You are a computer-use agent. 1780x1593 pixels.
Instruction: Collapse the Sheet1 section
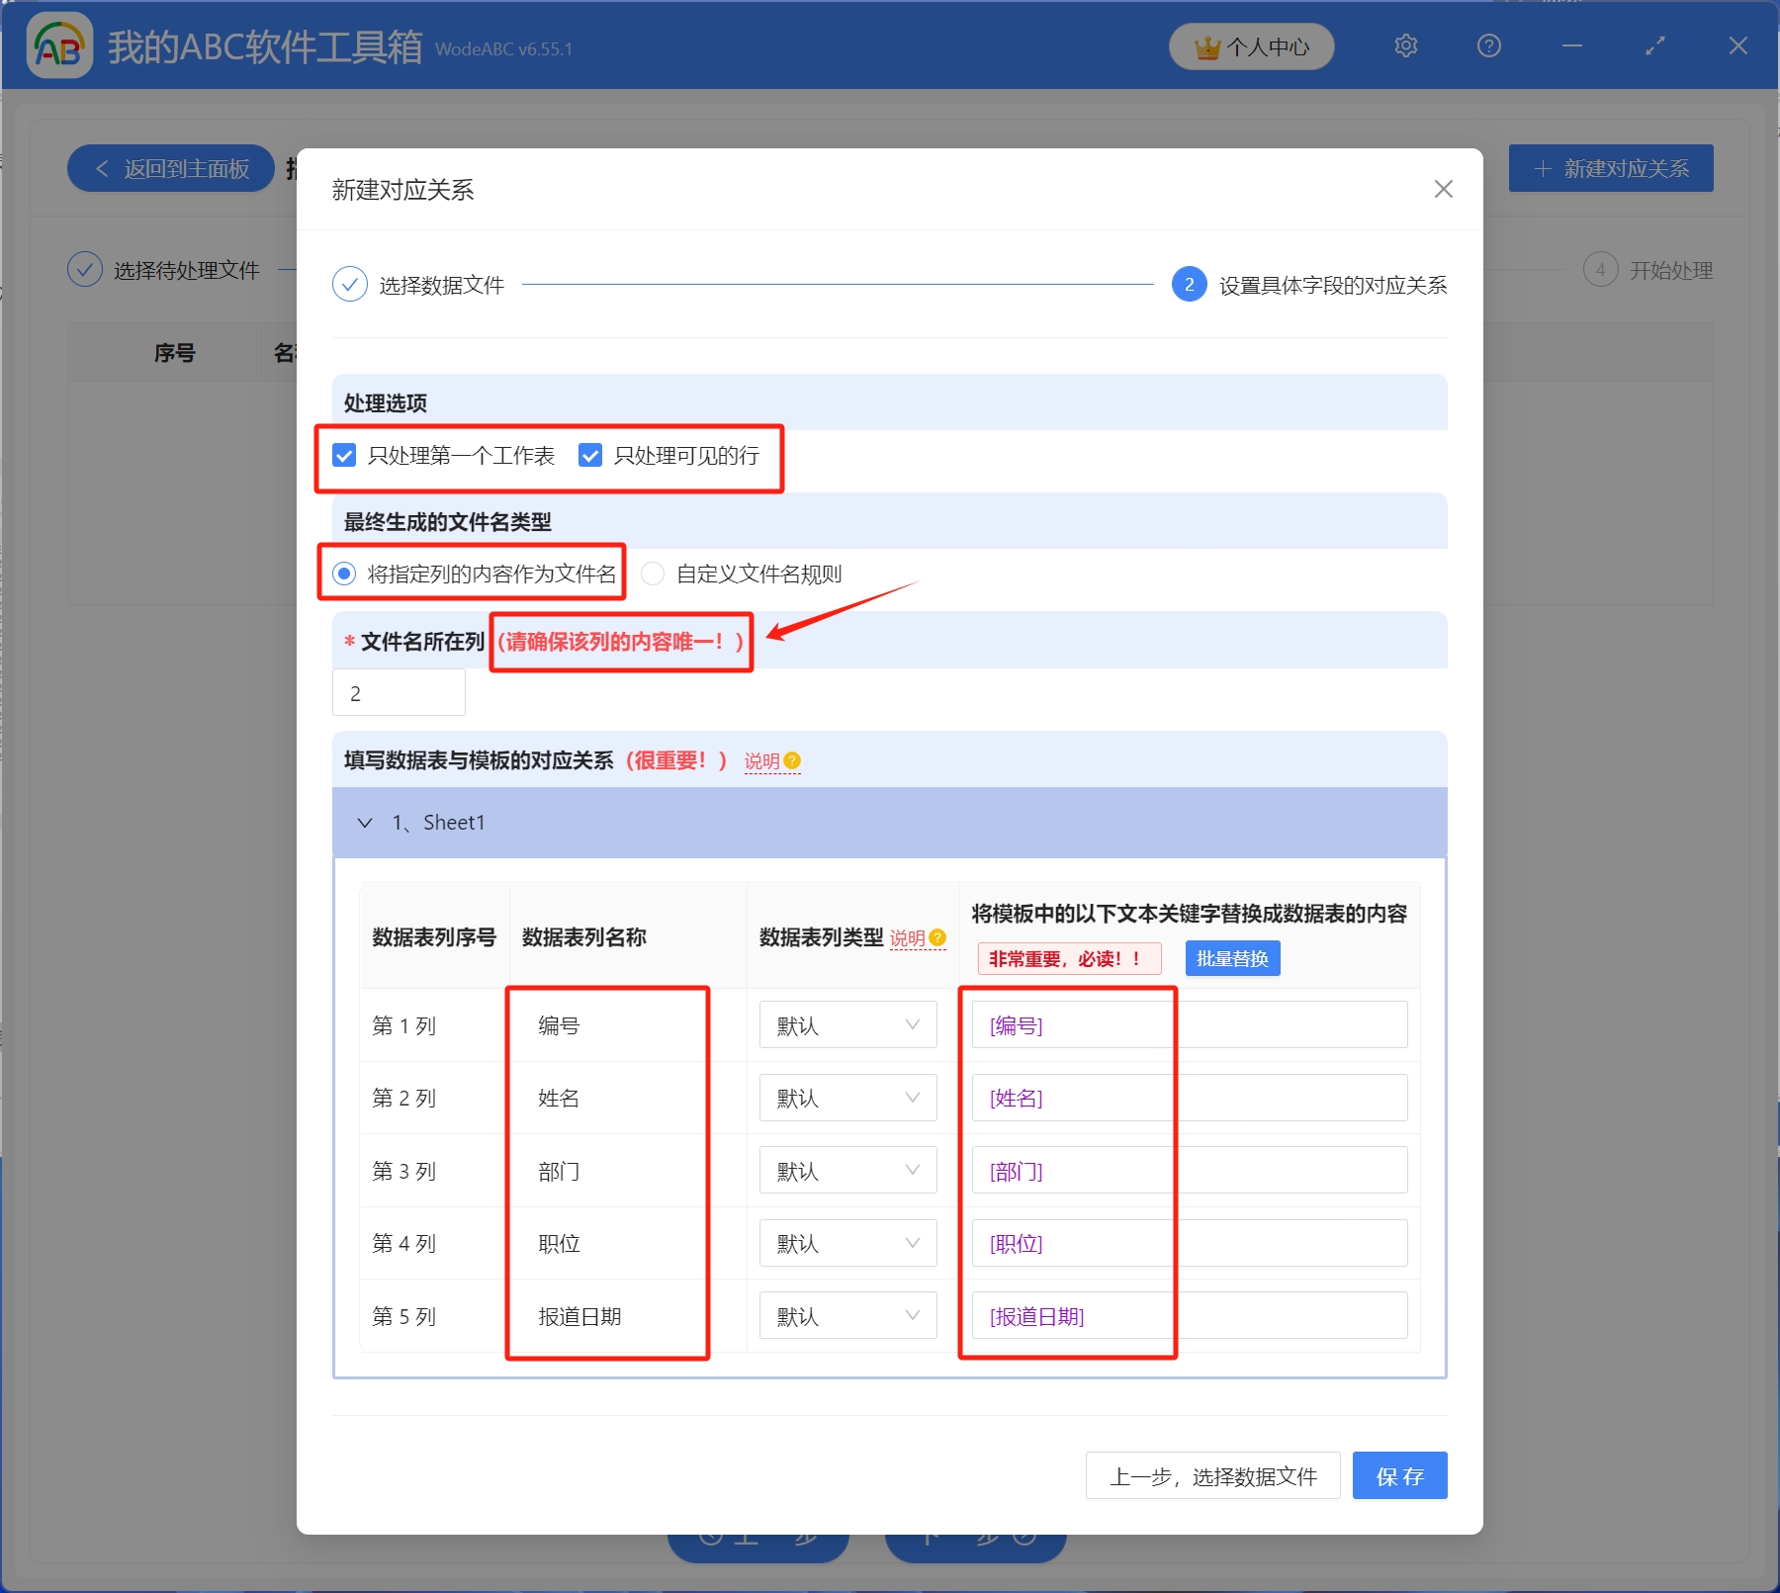point(365,822)
